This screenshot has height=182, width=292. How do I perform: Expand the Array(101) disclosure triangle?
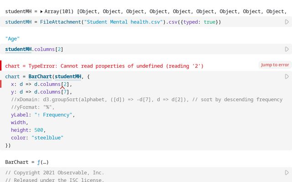(x=42, y=11)
